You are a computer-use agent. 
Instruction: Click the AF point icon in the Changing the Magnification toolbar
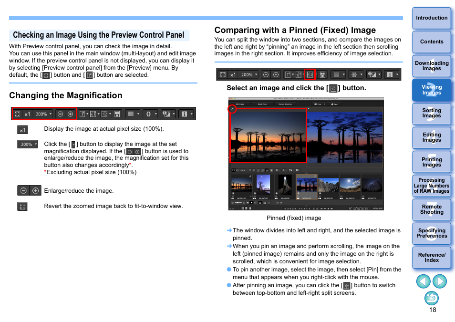(x=149, y=114)
